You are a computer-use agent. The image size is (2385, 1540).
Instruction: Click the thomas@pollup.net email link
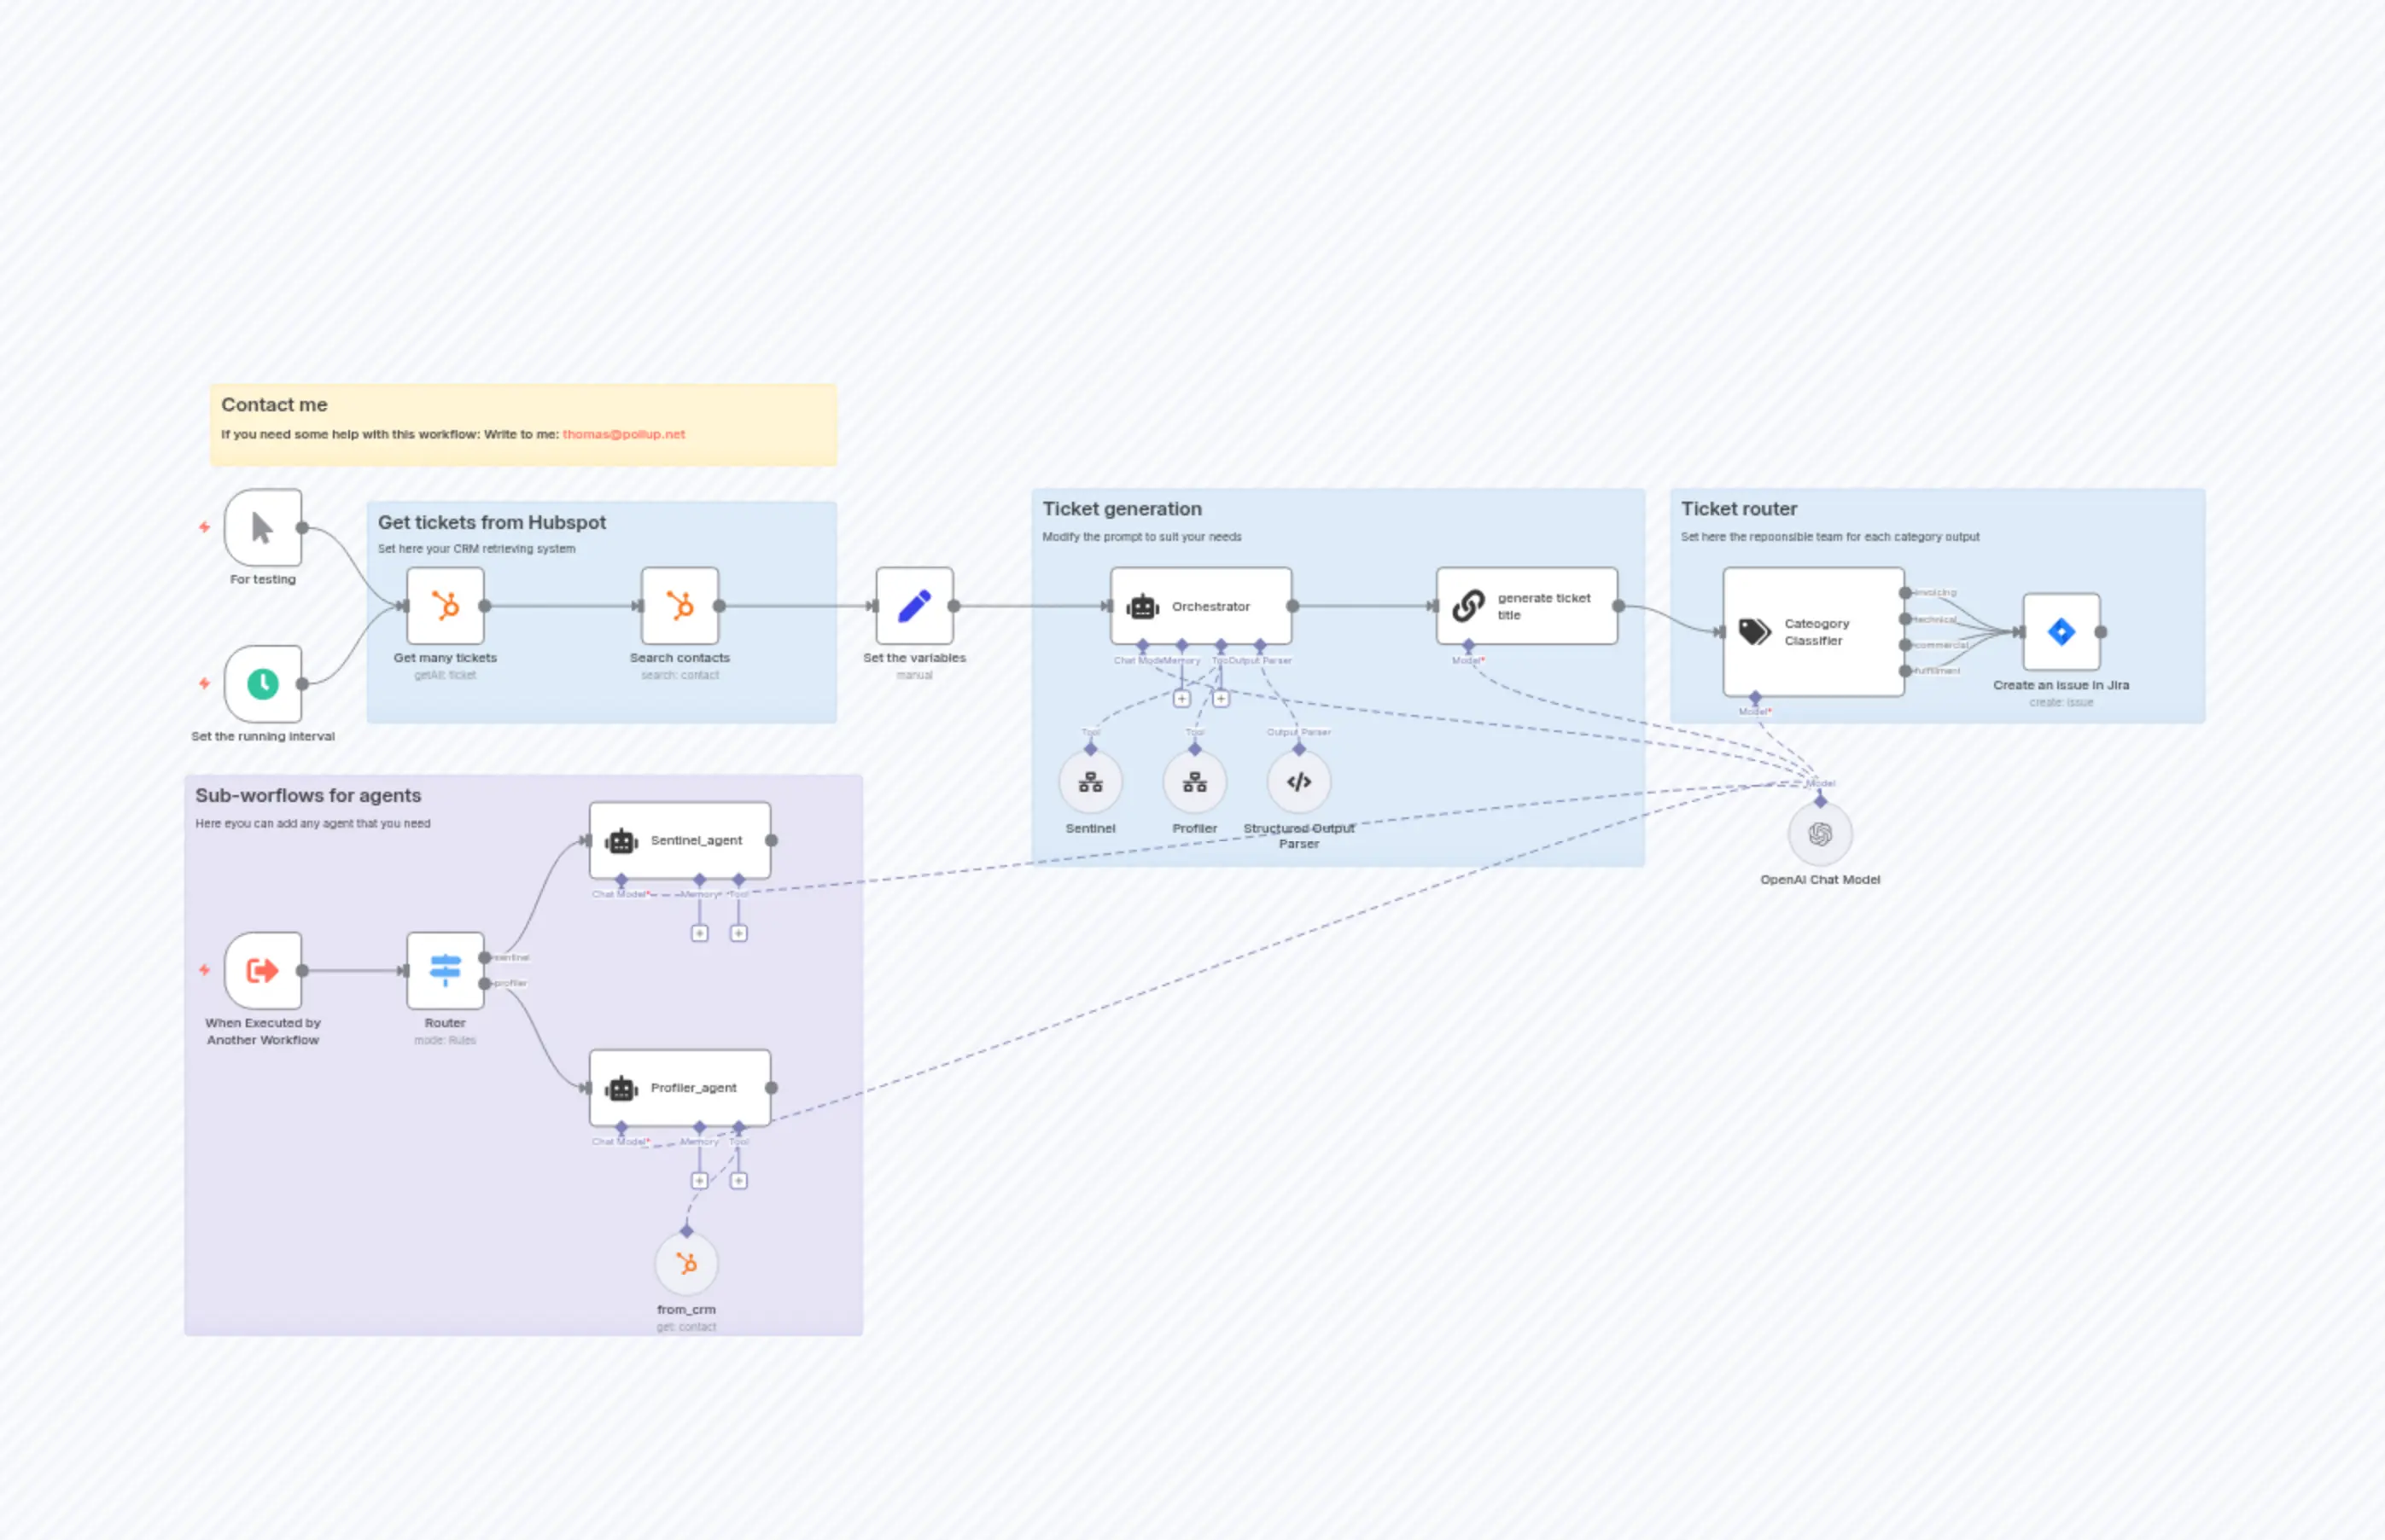coord(622,434)
